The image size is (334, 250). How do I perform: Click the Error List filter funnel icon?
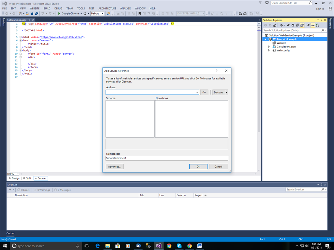(x=10, y=190)
